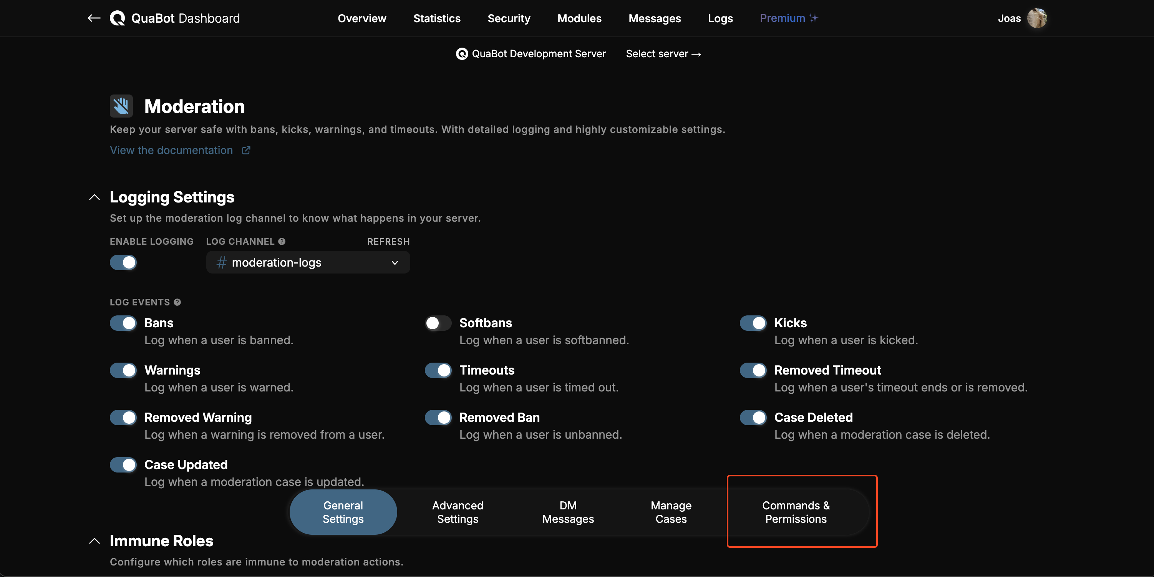Turn off Case Deleted logging
The image size is (1154, 577).
[753, 418]
